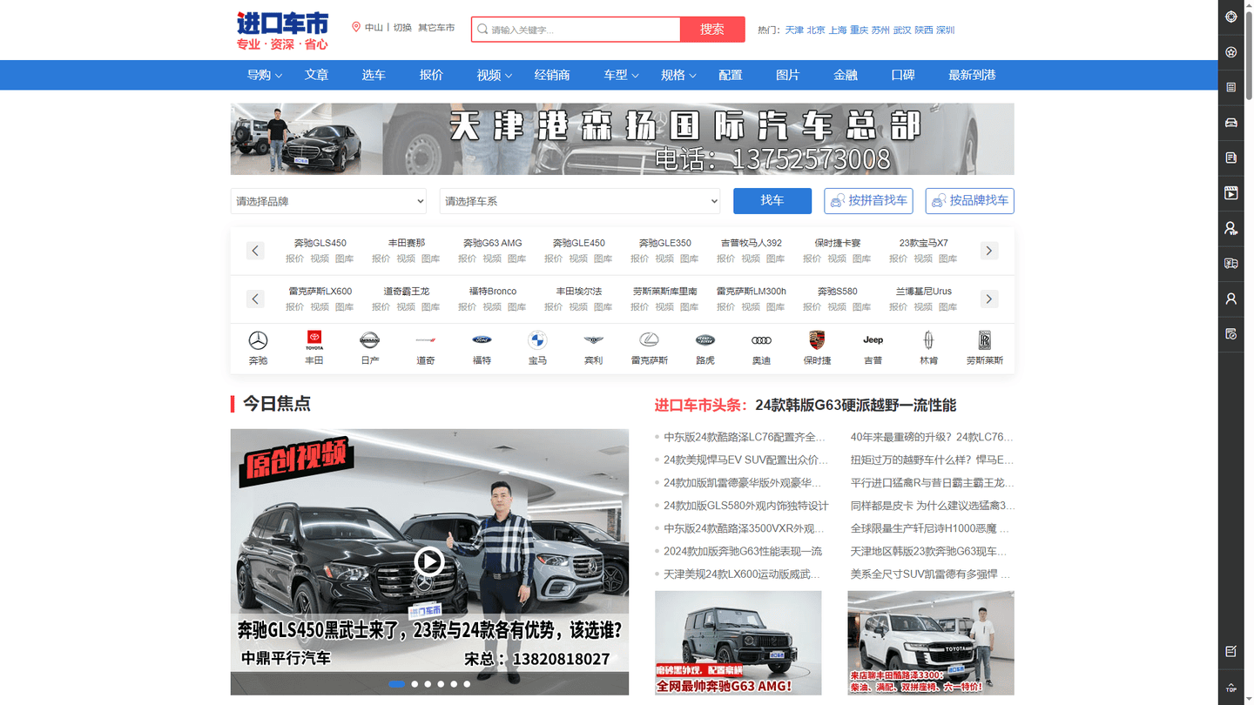Select the 日产 Nissan brand logo
The width and height of the screenshot is (1254, 705).
point(370,340)
